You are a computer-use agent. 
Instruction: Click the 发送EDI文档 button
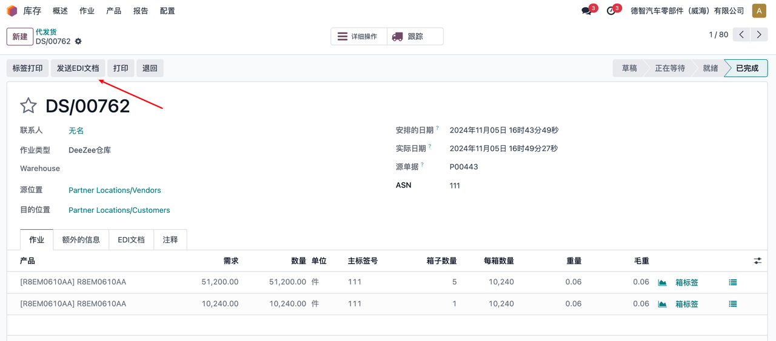point(78,68)
